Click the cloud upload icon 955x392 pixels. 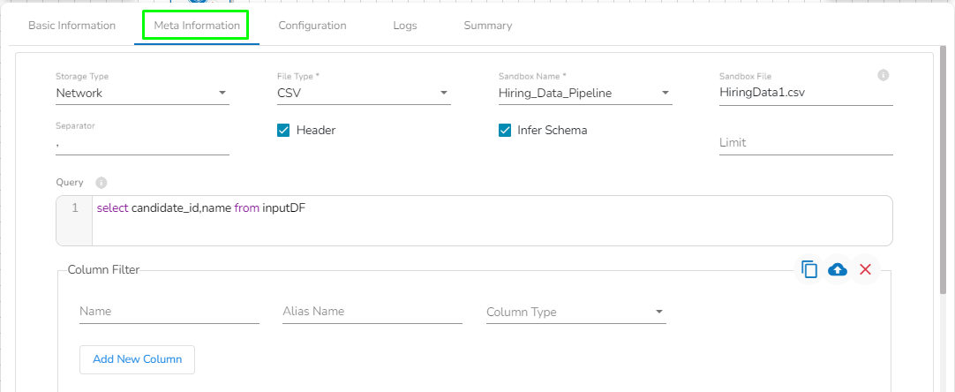pyautogui.click(x=838, y=269)
